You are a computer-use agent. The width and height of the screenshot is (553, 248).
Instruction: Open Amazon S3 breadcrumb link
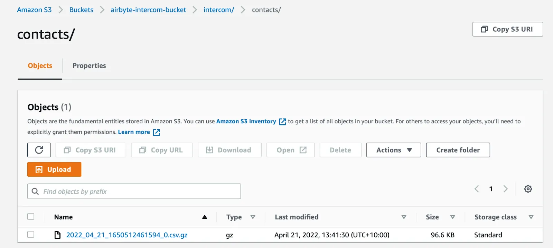click(x=34, y=10)
